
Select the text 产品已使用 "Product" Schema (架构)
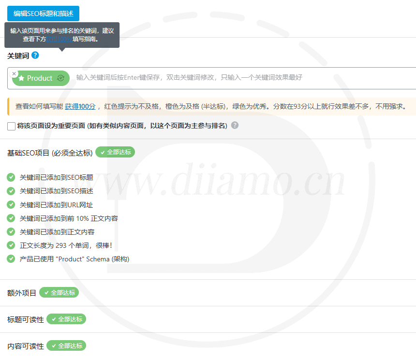tap(74, 259)
